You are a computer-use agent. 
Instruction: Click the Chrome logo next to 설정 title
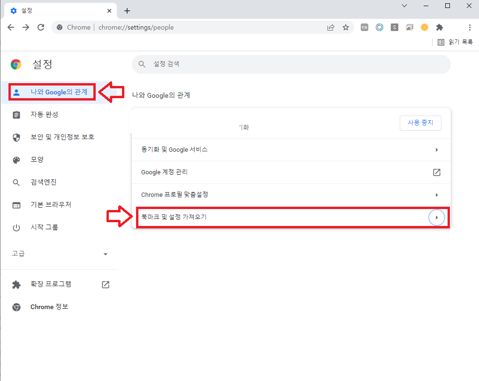(x=16, y=64)
